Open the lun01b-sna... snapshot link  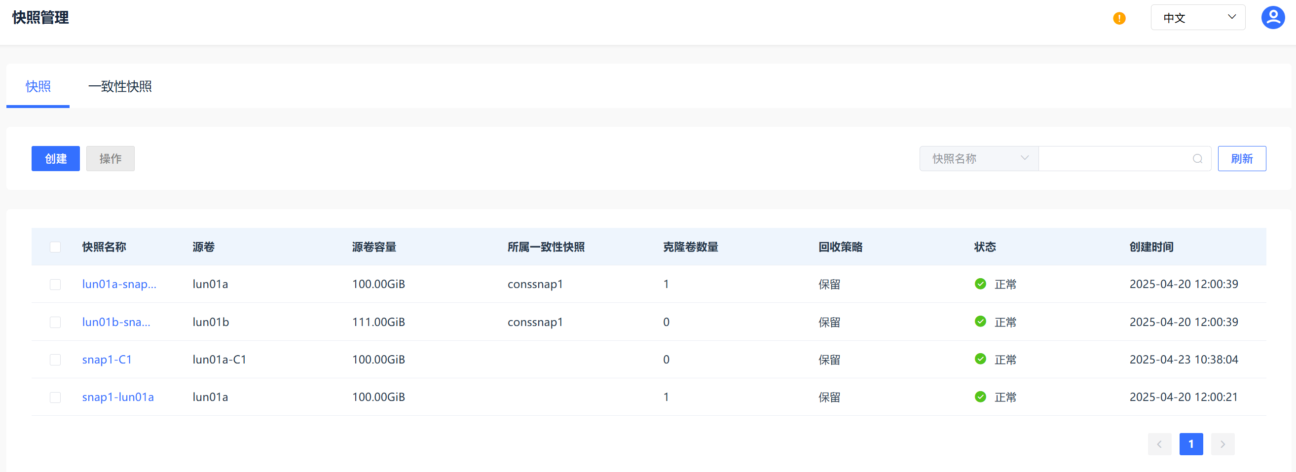[116, 322]
